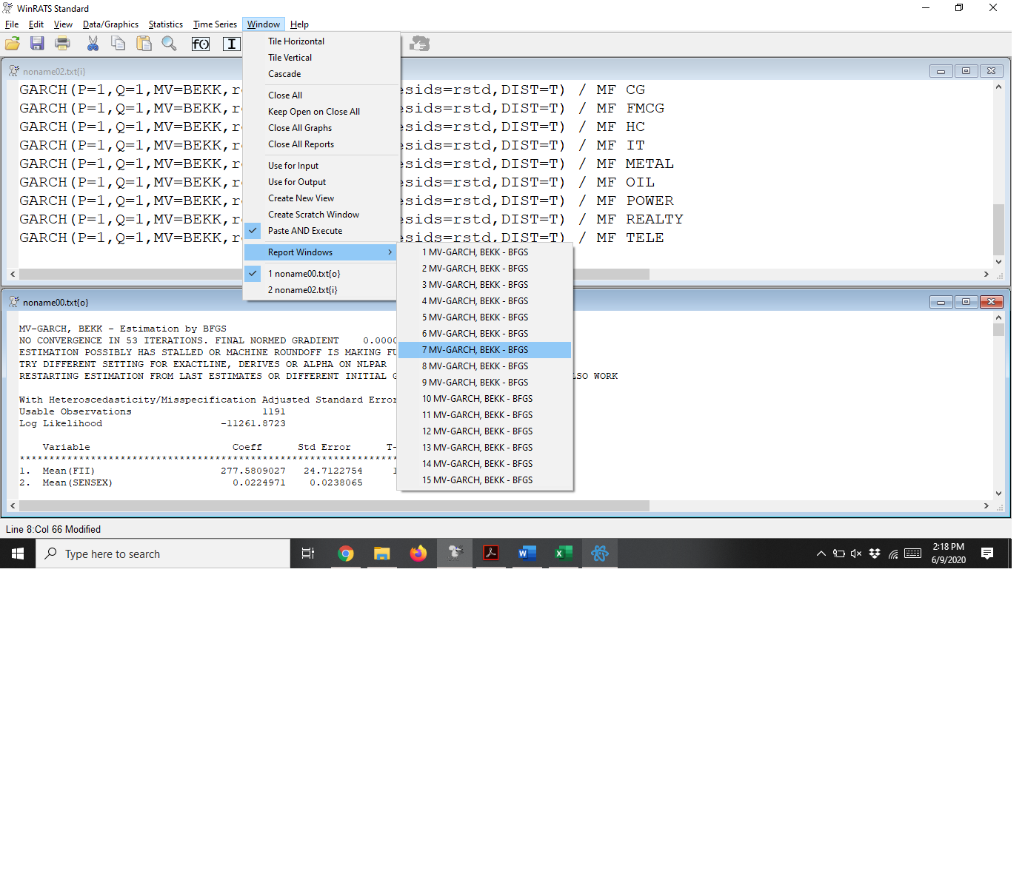Cut selection using the scissors icon
Image resolution: width=1025 pixels, height=888 pixels.
click(93, 44)
